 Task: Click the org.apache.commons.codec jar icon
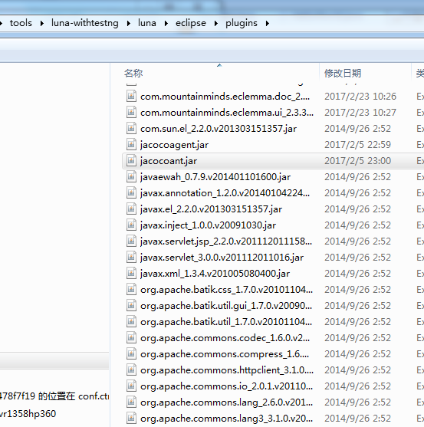(x=131, y=337)
